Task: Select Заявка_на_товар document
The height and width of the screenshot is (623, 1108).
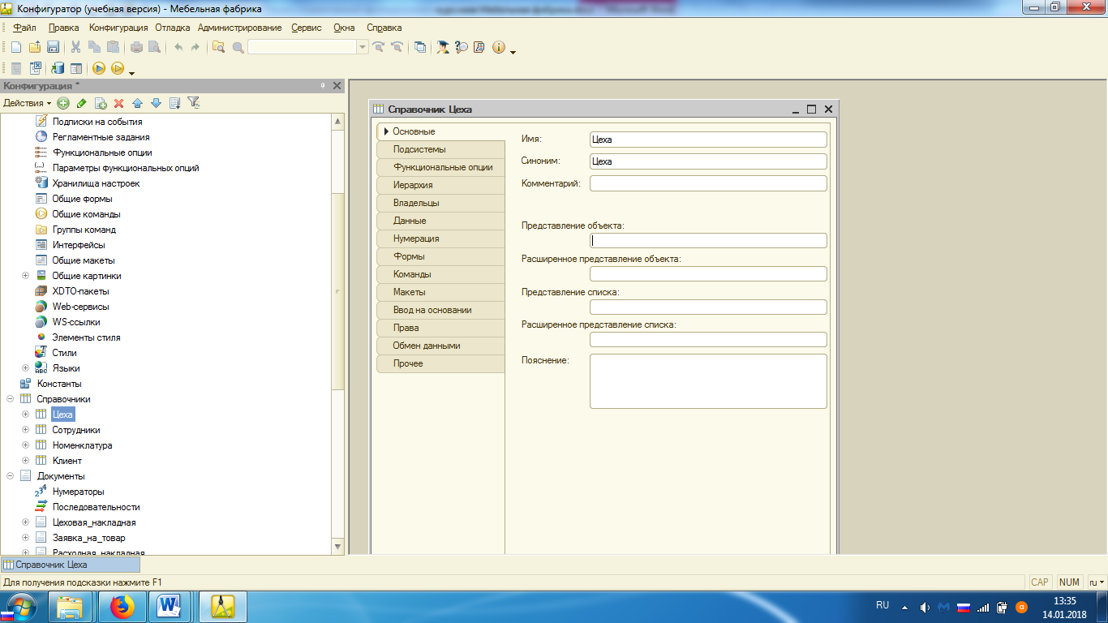Action: 88,538
